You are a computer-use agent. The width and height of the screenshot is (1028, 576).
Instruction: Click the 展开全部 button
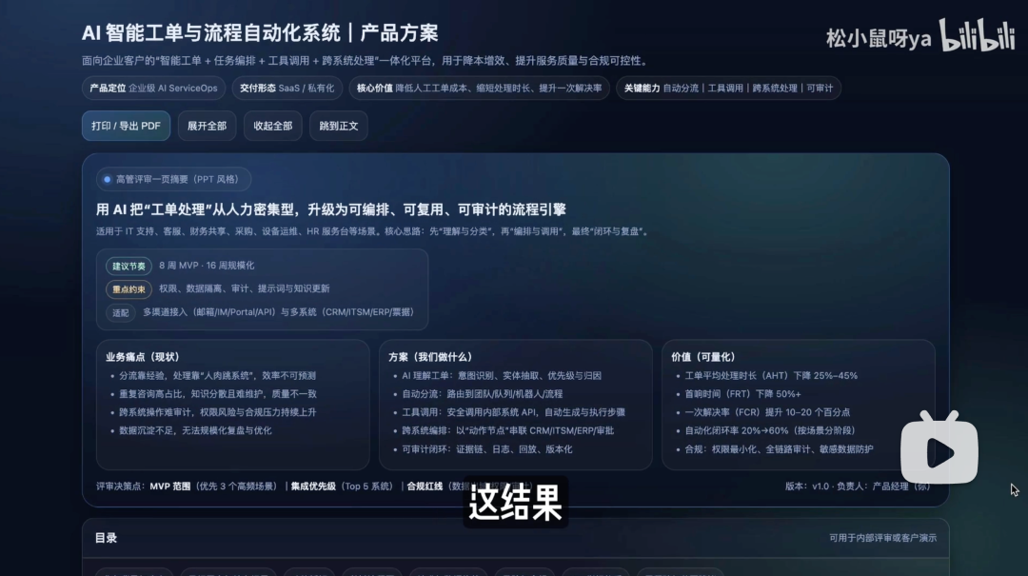pos(207,126)
